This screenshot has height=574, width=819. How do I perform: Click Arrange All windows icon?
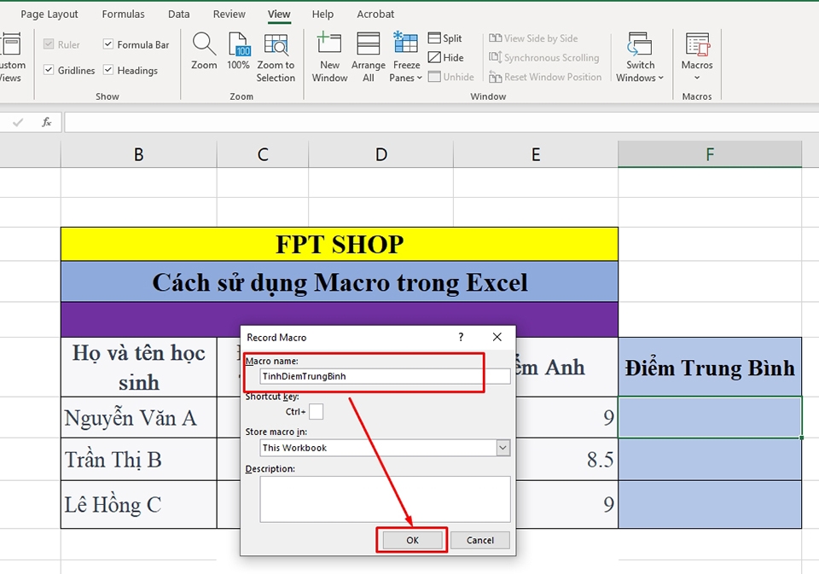[x=369, y=56]
